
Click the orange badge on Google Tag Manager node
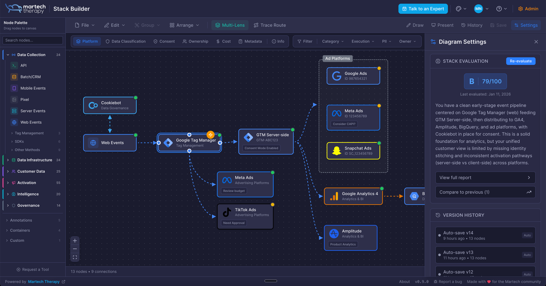(210, 135)
